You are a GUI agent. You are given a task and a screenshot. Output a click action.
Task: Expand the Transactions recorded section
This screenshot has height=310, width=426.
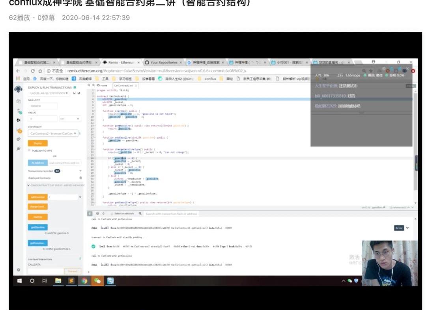80,171
